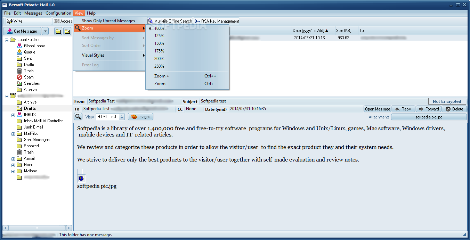Open the File menu
470x240 pixels.
click(x=7, y=13)
